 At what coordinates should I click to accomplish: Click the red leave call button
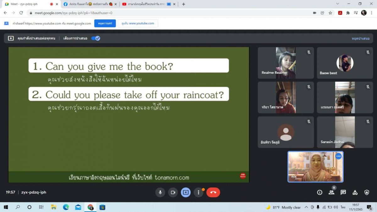pyautogui.click(x=213, y=192)
